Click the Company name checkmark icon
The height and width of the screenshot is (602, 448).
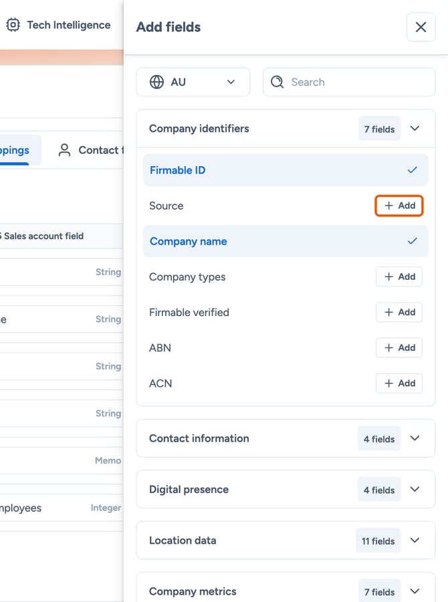(x=413, y=241)
